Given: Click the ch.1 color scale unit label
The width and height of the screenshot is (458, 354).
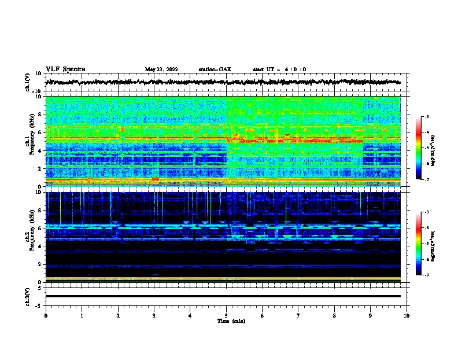Looking at the screenshot, I should point(433,150).
